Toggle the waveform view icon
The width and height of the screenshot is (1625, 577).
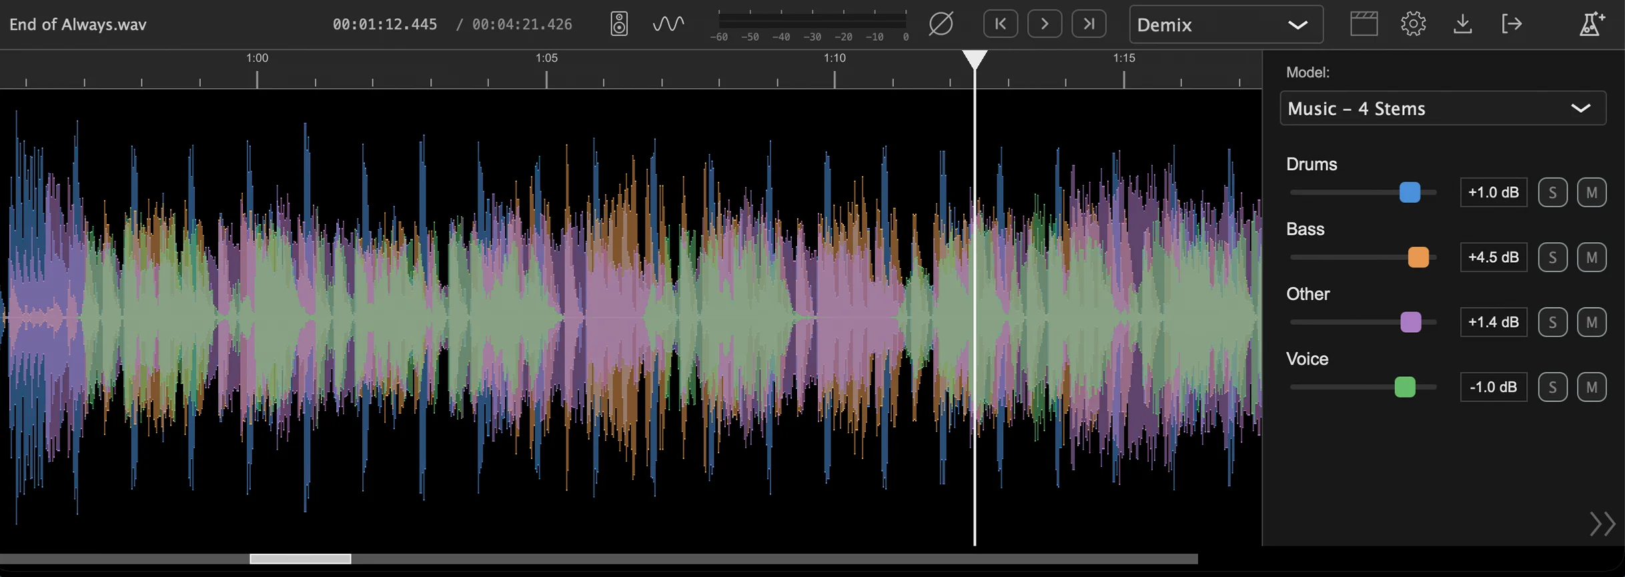point(668,24)
